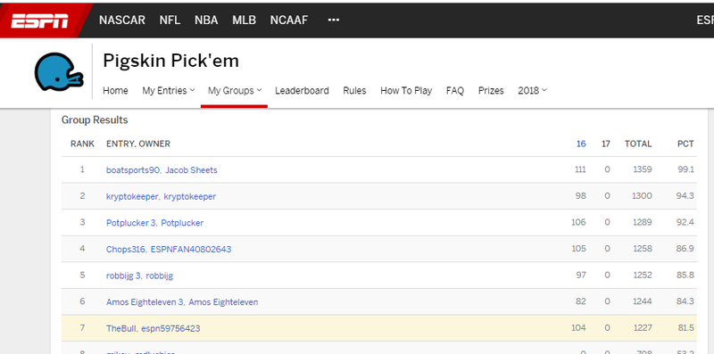
Task: Open the more sports ellipsis menu
Action: point(334,20)
